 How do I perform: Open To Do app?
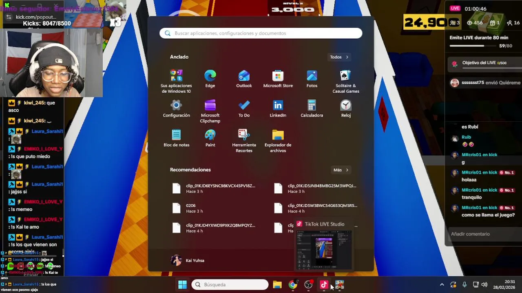point(244,109)
